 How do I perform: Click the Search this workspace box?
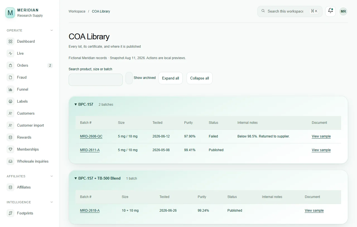coord(290,11)
